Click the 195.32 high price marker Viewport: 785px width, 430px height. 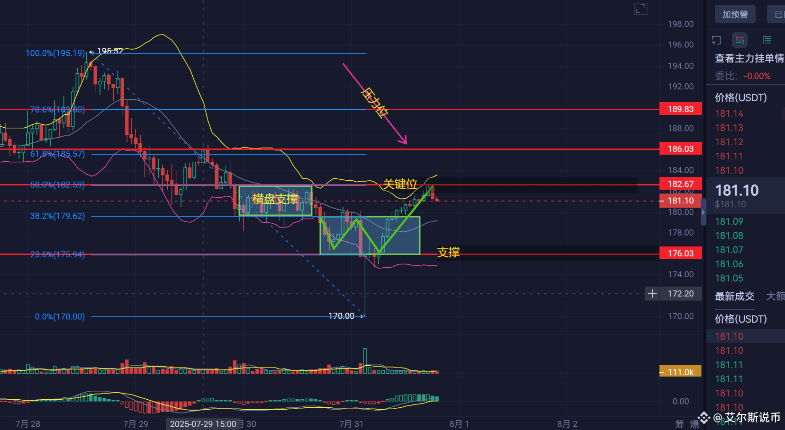110,51
